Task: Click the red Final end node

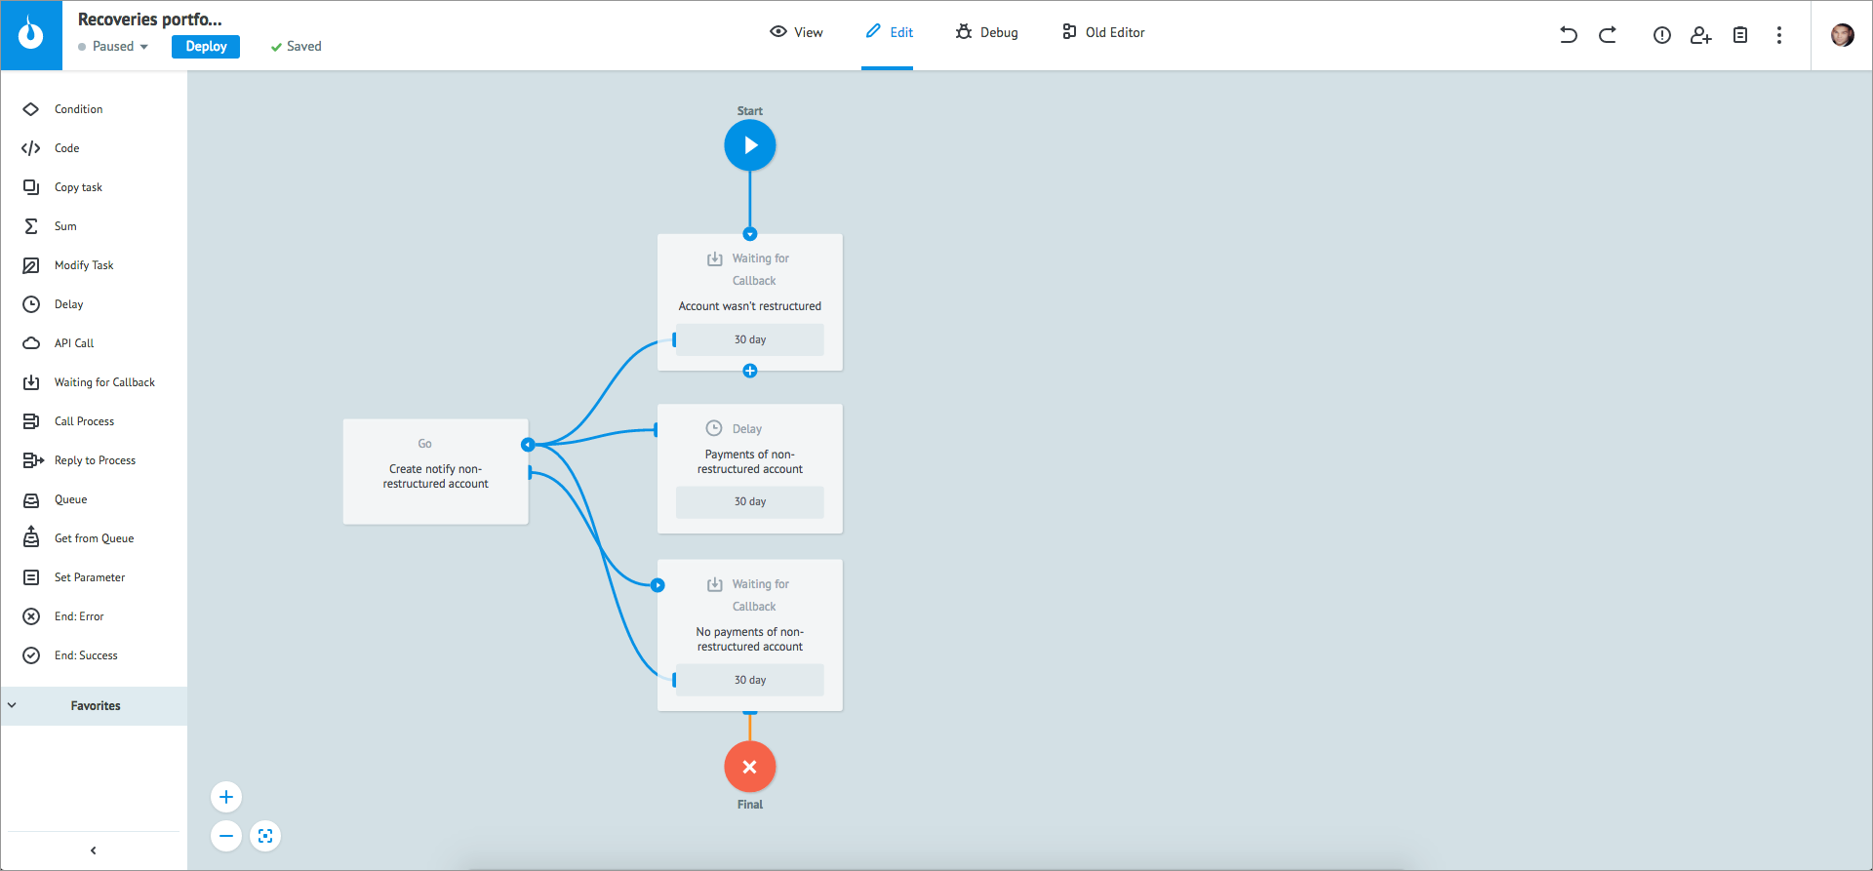Action: [749, 767]
